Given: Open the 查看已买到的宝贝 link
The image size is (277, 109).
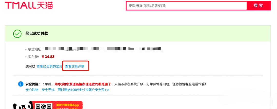Looking at the screenshot, I should point(50,67).
